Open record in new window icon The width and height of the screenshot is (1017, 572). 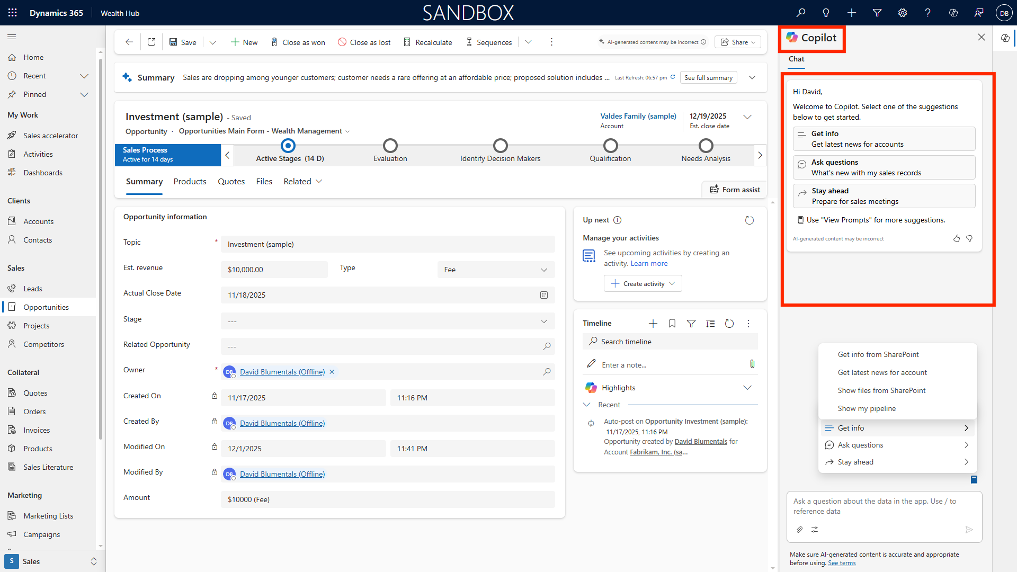tap(151, 42)
